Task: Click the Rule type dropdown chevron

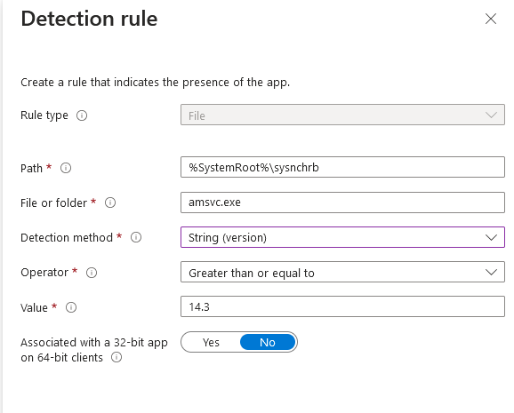Action: click(x=491, y=115)
